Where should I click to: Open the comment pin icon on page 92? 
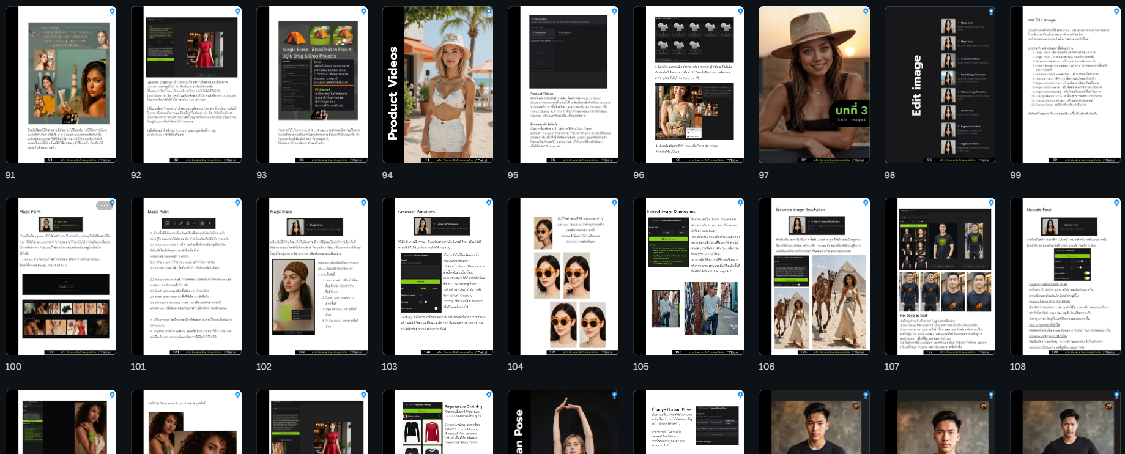pos(237,11)
